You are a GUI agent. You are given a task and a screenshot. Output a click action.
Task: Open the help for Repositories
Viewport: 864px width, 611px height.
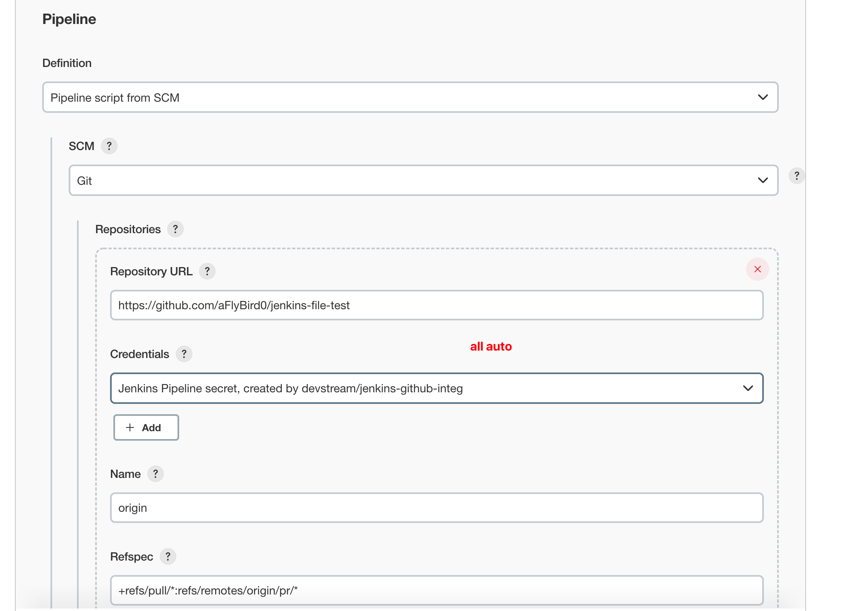coord(175,229)
